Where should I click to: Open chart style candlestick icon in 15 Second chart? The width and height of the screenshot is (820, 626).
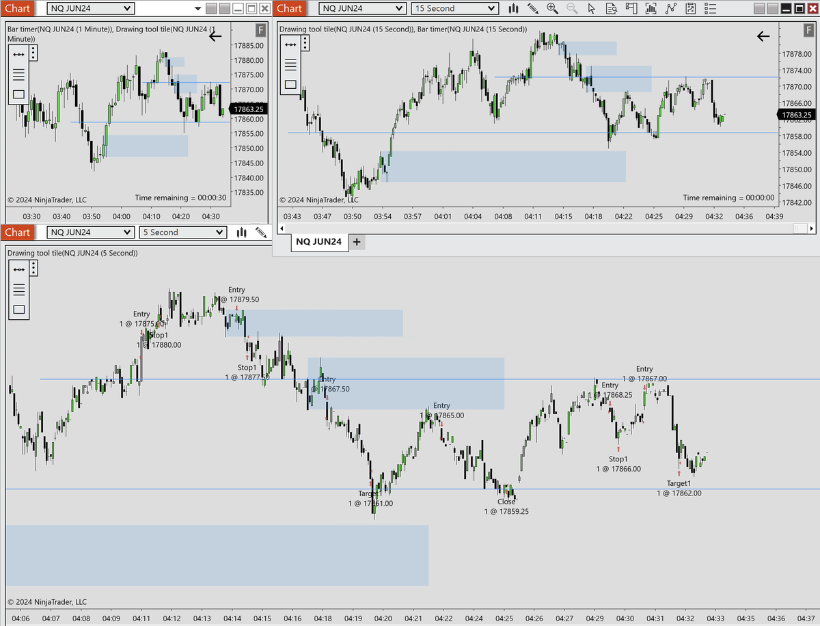(x=513, y=8)
